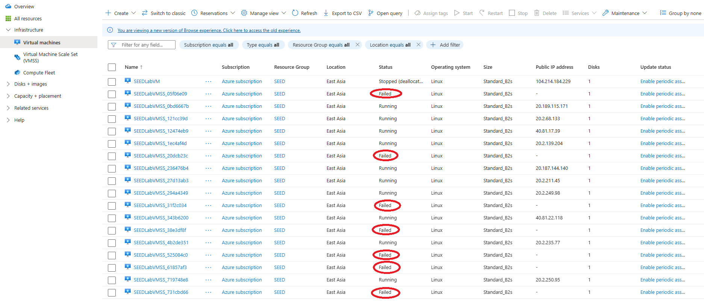This screenshot has height=307, width=704.
Task: Click the Manage view gear icon
Action: [x=244, y=13]
